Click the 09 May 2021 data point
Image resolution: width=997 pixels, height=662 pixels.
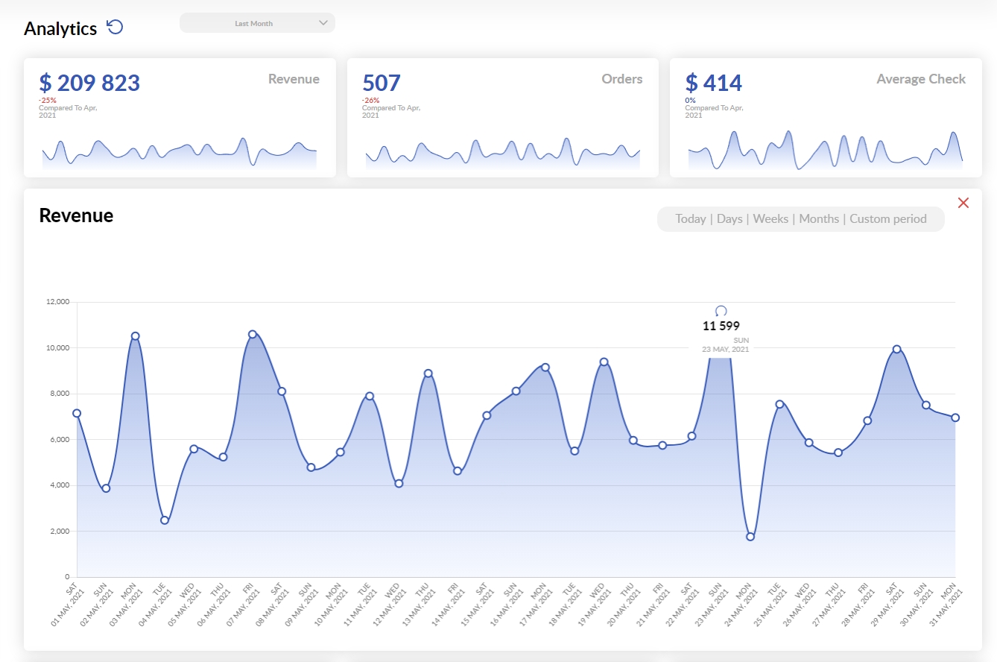tap(311, 467)
